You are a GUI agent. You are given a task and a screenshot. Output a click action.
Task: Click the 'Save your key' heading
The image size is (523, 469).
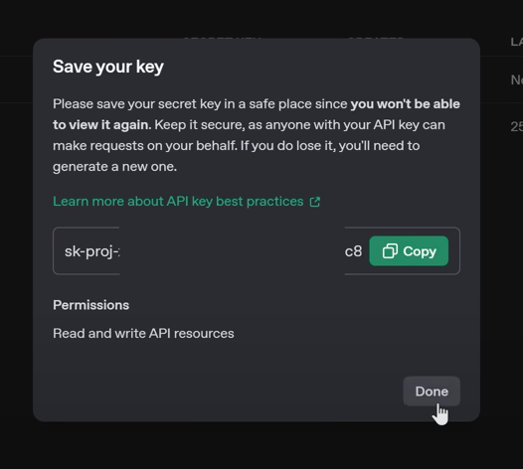click(x=108, y=67)
